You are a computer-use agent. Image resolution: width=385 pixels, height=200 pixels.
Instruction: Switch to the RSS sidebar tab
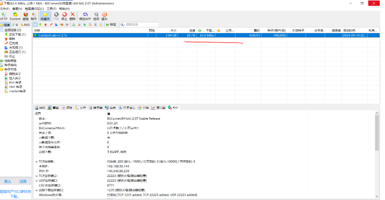pyautogui.click(x=26, y=24)
